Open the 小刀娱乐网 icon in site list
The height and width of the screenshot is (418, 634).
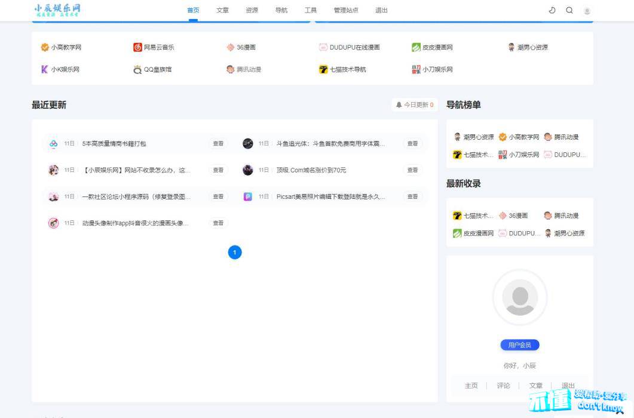(x=416, y=69)
